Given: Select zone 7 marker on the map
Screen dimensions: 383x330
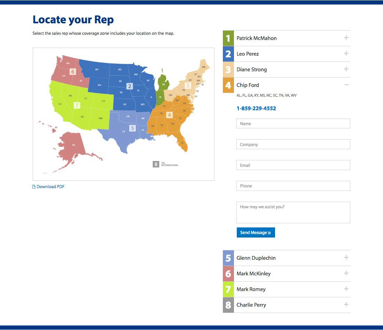Looking at the screenshot, I should coord(77,105).
